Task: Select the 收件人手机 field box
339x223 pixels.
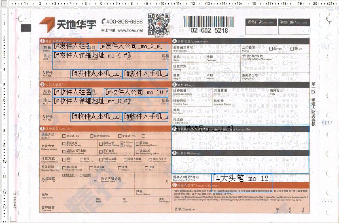Action: (146, 117)
